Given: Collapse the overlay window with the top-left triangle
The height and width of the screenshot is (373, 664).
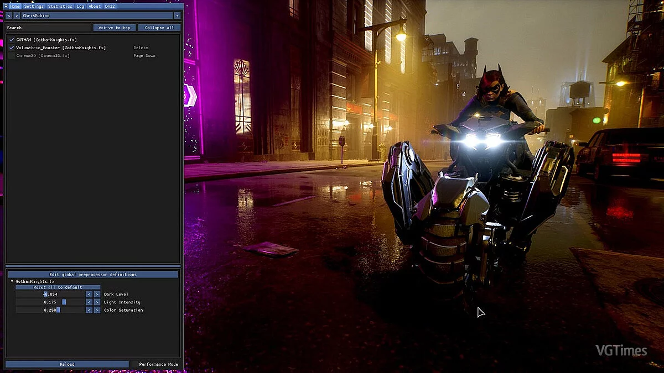Looking at the screenshot, I should point(6,6).
